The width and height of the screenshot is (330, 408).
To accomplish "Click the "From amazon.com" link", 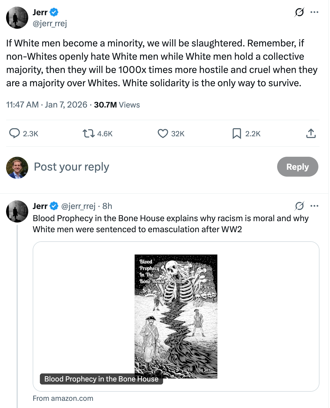I will (x=63, y=398).
